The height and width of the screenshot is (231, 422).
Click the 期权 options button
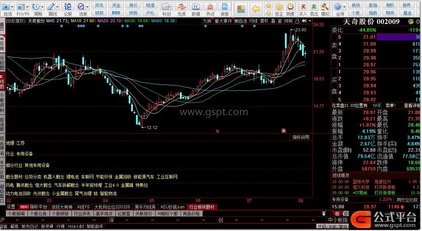pyautogui.click(x=390, y=5)
